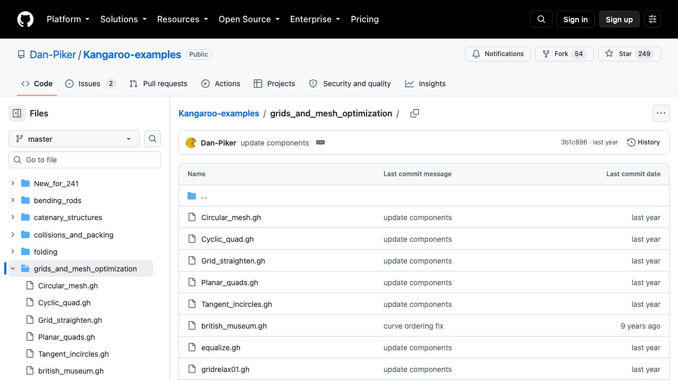Star the Kangaroo-examples repository

click(x=629, y=54)
